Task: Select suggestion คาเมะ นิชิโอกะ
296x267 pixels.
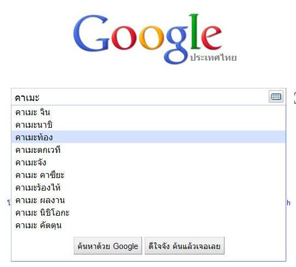Action: (149, 212)
